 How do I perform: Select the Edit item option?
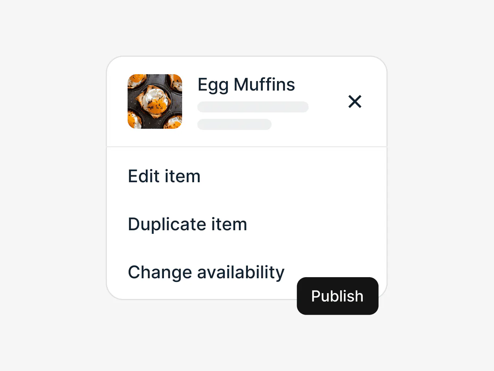(x=164, y=176)
